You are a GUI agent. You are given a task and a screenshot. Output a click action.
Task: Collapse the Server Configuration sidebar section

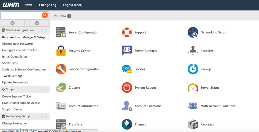coord(46,30)
